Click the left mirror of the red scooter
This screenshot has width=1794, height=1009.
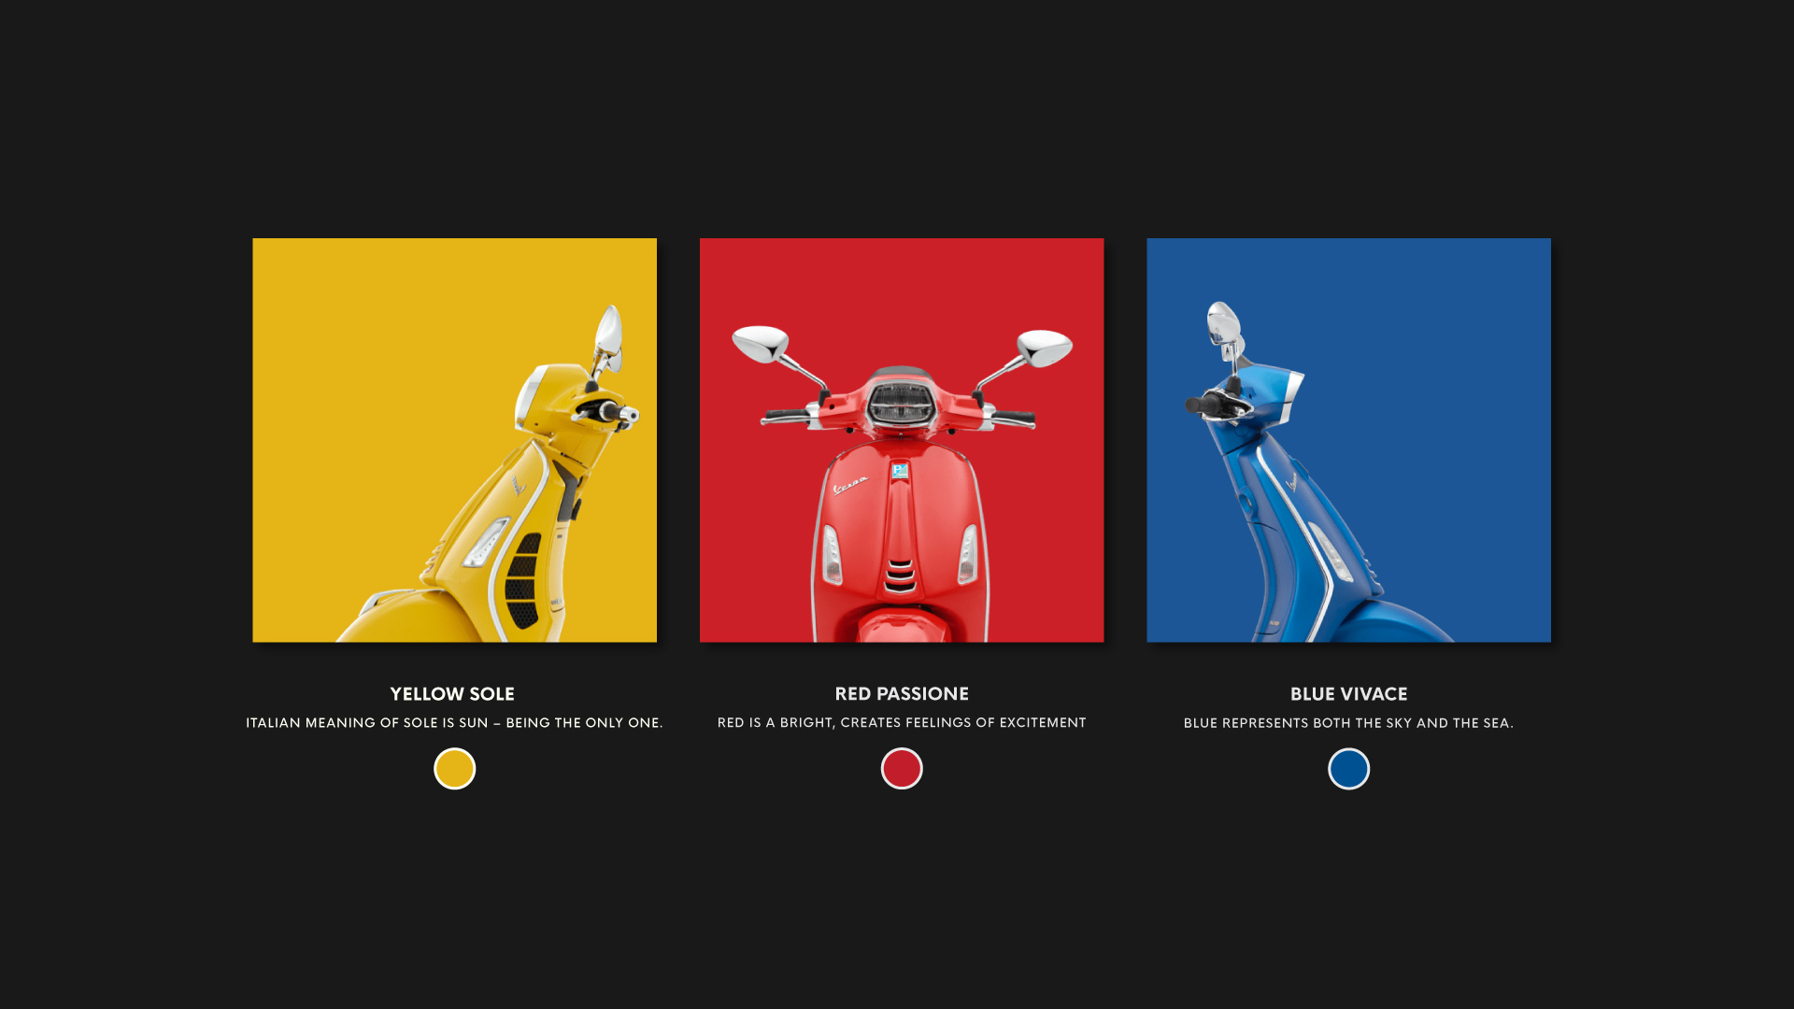pos(762,344)
